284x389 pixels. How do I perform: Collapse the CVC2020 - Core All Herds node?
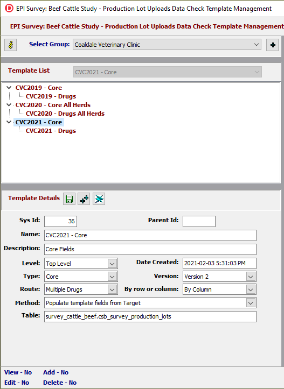[x=9, y=105]
